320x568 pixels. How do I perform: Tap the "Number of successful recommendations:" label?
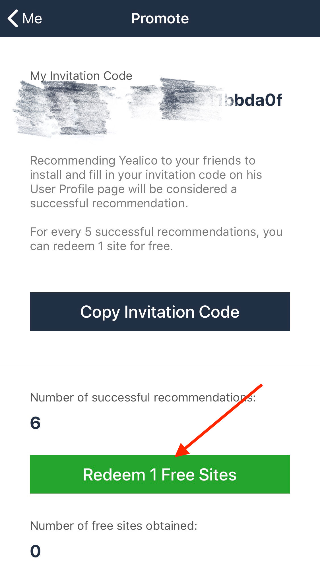142,397
